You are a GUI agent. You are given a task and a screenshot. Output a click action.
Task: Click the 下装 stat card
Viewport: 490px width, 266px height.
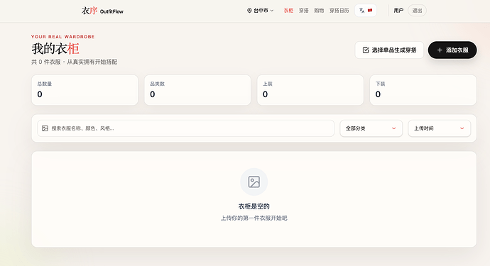[x=423, y=90]
